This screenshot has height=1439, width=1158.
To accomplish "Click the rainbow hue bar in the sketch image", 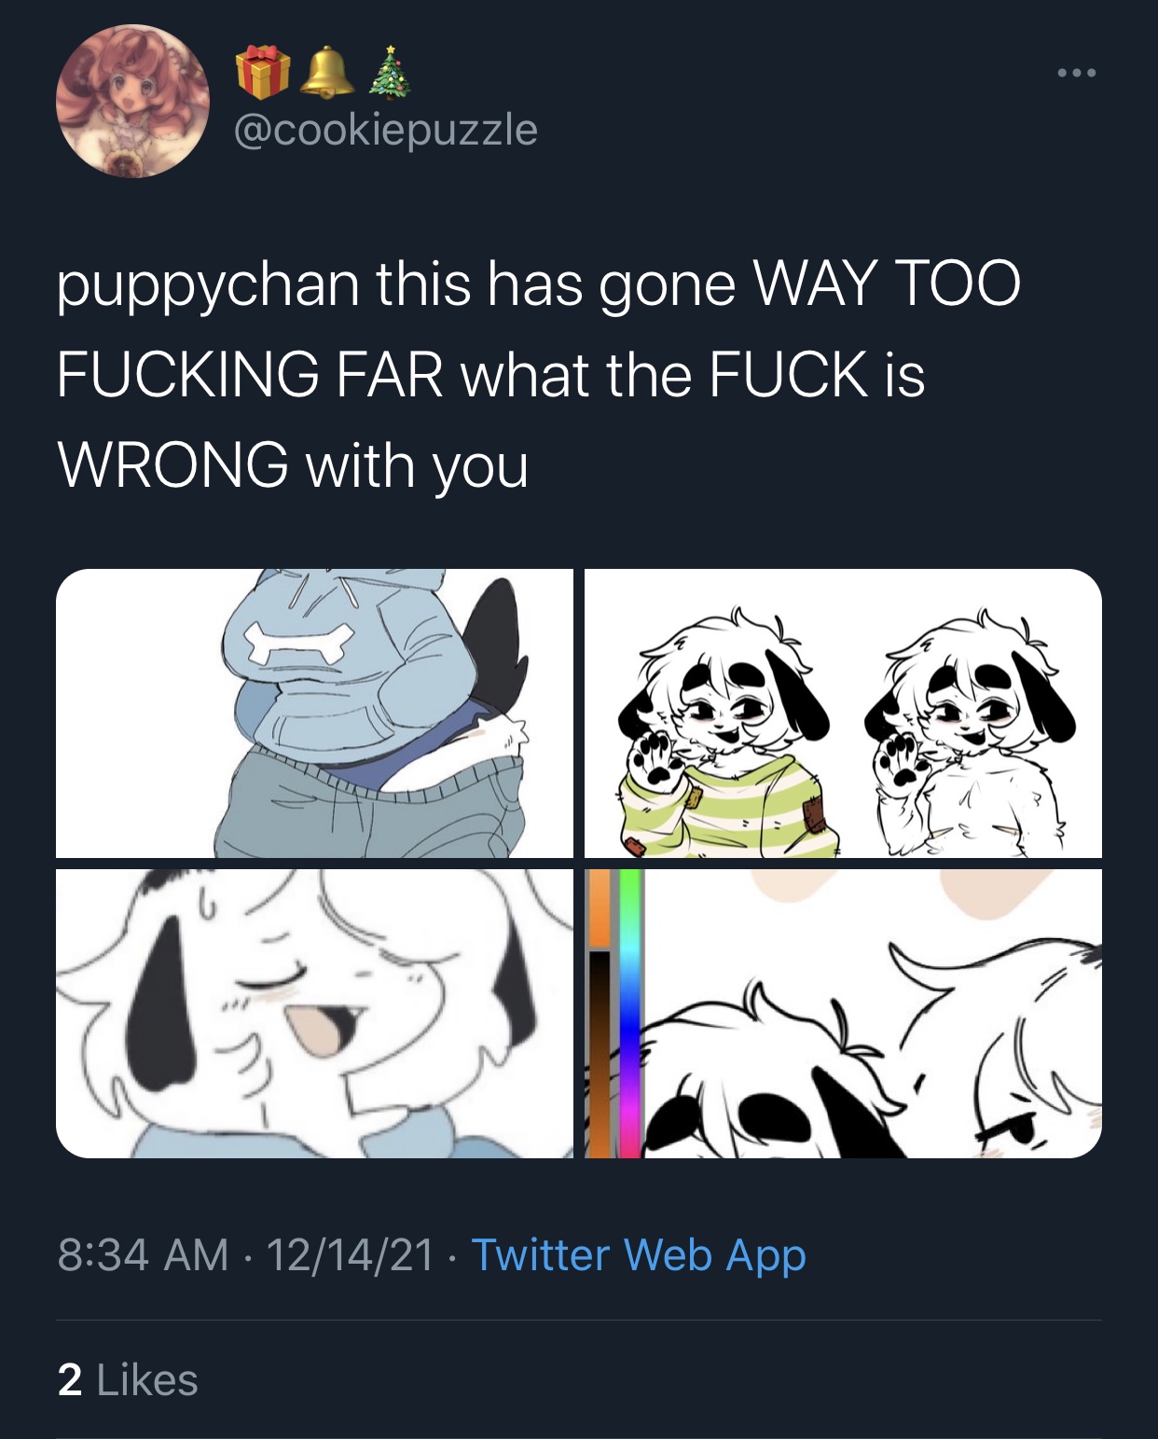I will tap(630, 1014).
